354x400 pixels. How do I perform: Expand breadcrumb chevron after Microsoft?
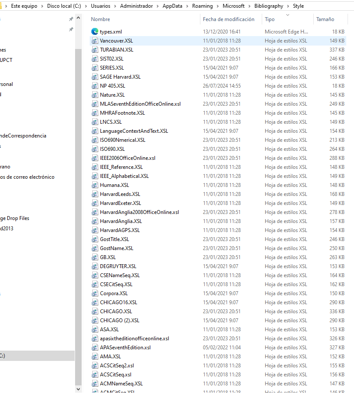[249, 6]
